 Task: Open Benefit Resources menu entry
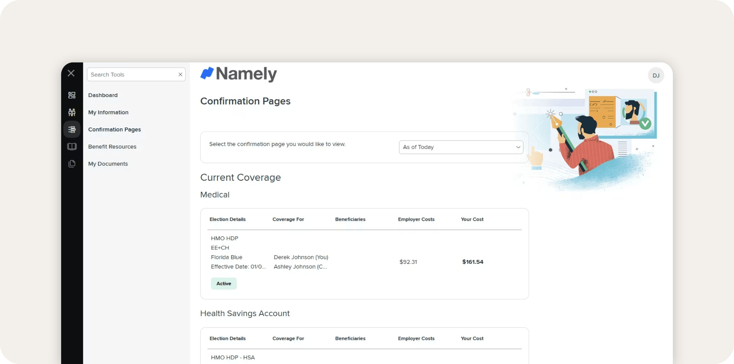pyautogui.click(x=112, y=147)
